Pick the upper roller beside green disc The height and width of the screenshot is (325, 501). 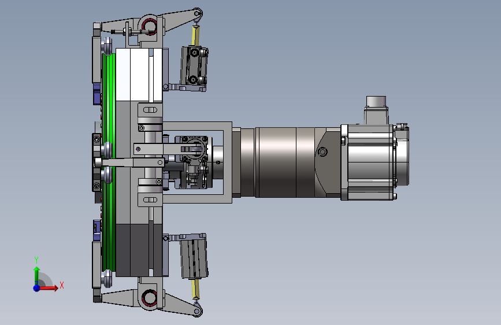coord(107,46)
